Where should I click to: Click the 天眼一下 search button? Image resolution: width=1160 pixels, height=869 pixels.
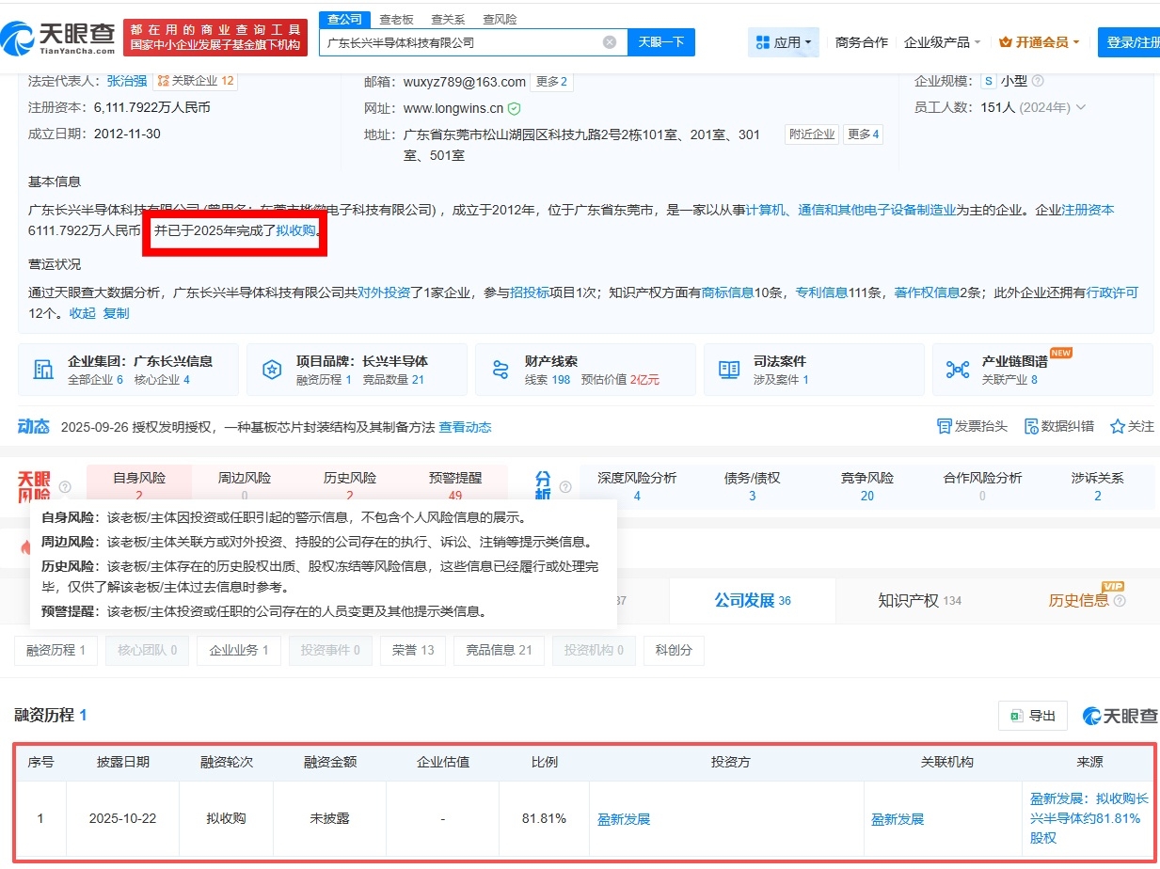[661, 42]
